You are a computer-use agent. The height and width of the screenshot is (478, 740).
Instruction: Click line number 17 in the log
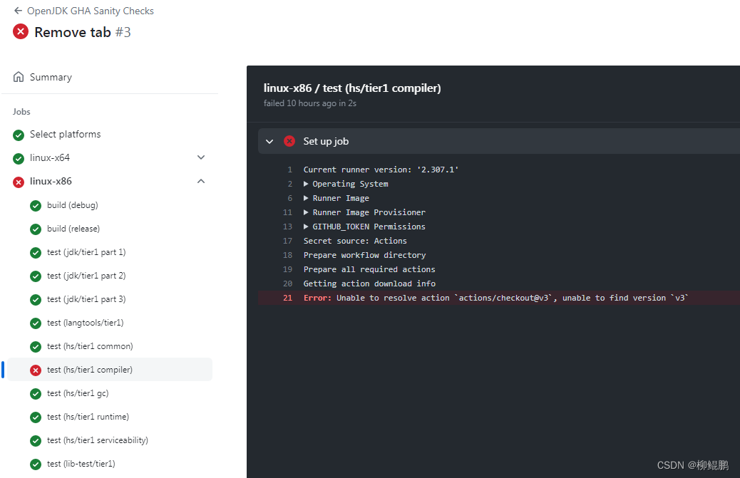(287, 241)
